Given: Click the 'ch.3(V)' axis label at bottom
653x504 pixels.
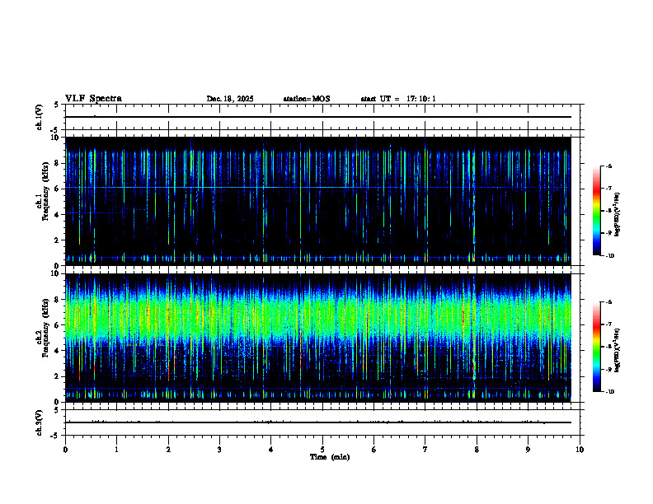Looking at the screenshot, I should tap(39, 422).
